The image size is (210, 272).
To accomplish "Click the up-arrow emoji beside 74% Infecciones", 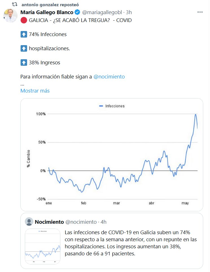I will (24, 34).
